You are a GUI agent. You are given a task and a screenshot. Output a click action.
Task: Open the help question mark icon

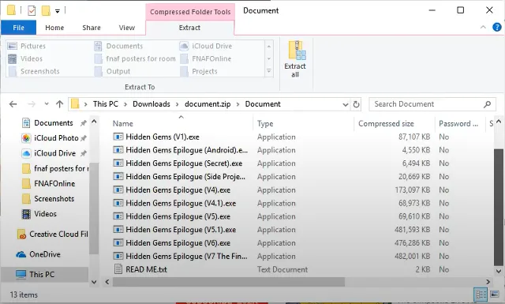496,28
